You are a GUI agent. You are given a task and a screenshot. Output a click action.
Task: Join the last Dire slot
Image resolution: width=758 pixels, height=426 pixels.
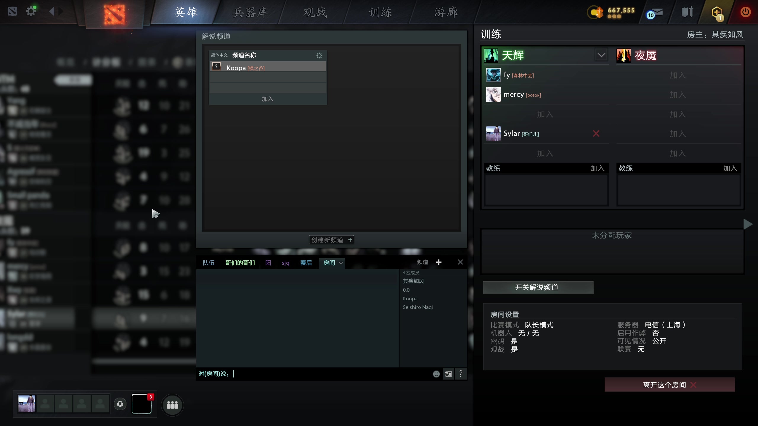point(679,153)
